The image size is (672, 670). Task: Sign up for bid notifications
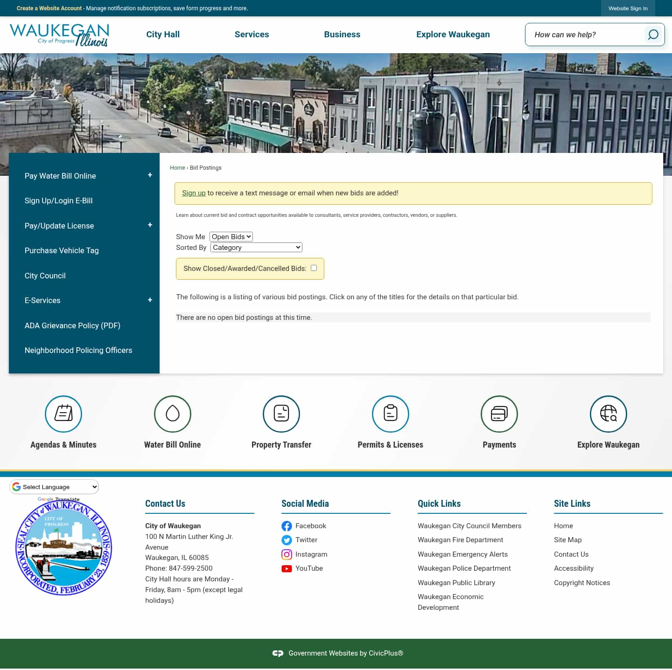(x=194, y=193)
